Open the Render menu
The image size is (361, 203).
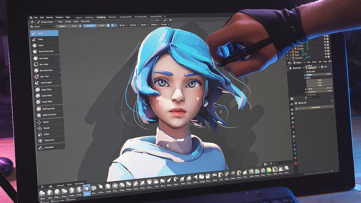tap(50, 17)
